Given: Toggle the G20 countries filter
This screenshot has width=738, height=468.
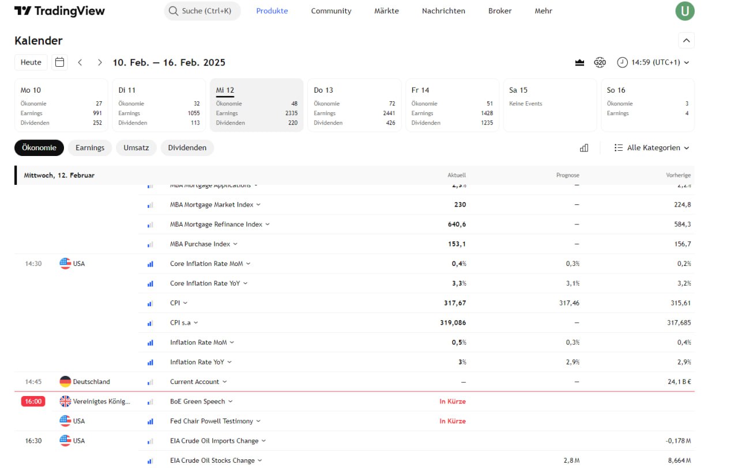Looking at the screenshot, I should coord(600,62).
